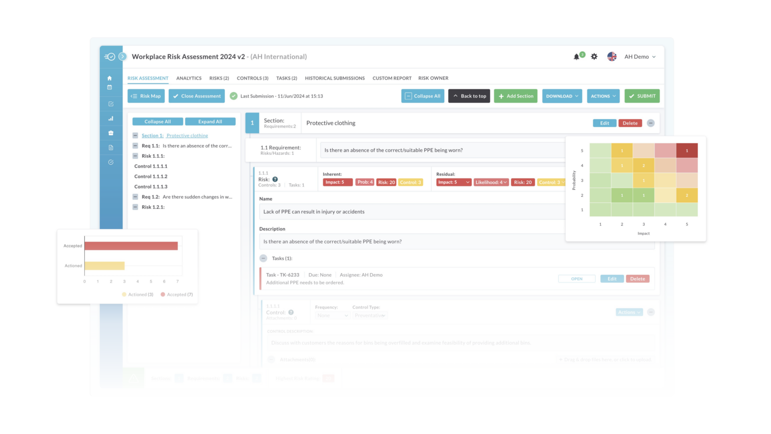771x434 pixels.
Task: Open the Residual Impact: 5 dropdown
Action: click(453, 182)
